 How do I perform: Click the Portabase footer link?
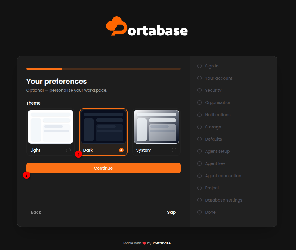point(162,243)
